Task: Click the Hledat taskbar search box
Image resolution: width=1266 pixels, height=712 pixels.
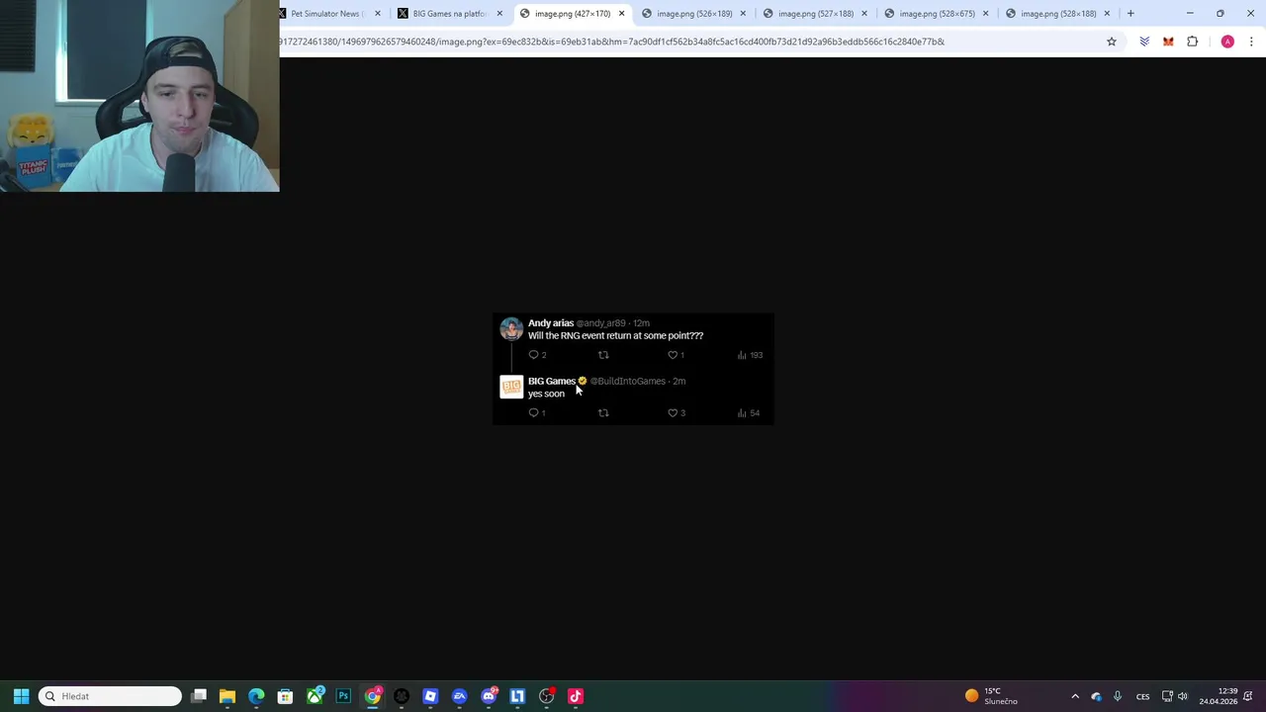Action: (x=111, y=696)
